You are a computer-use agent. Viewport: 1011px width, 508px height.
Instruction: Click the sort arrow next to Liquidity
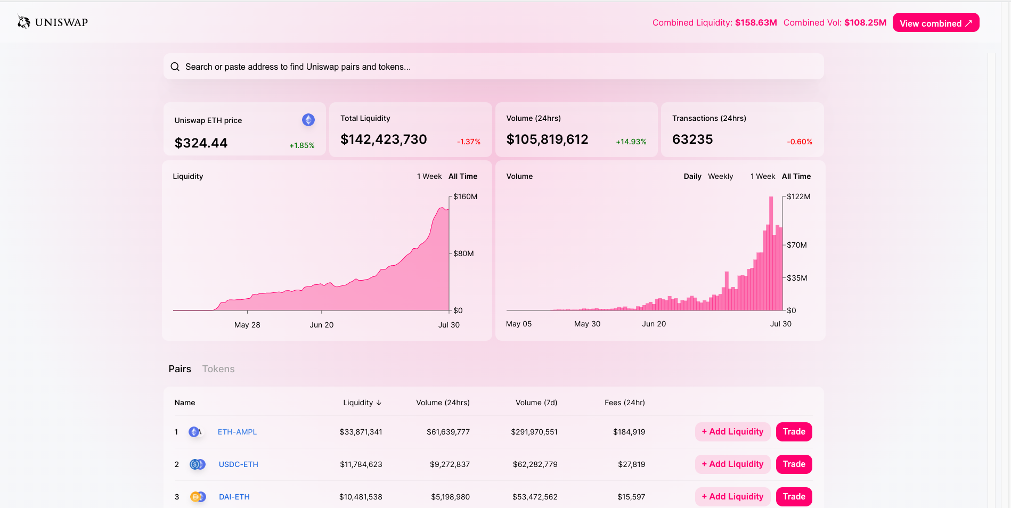click(x=379, y=403)
